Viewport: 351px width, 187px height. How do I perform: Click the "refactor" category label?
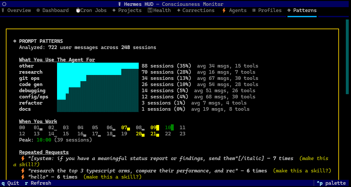(31, 103)
